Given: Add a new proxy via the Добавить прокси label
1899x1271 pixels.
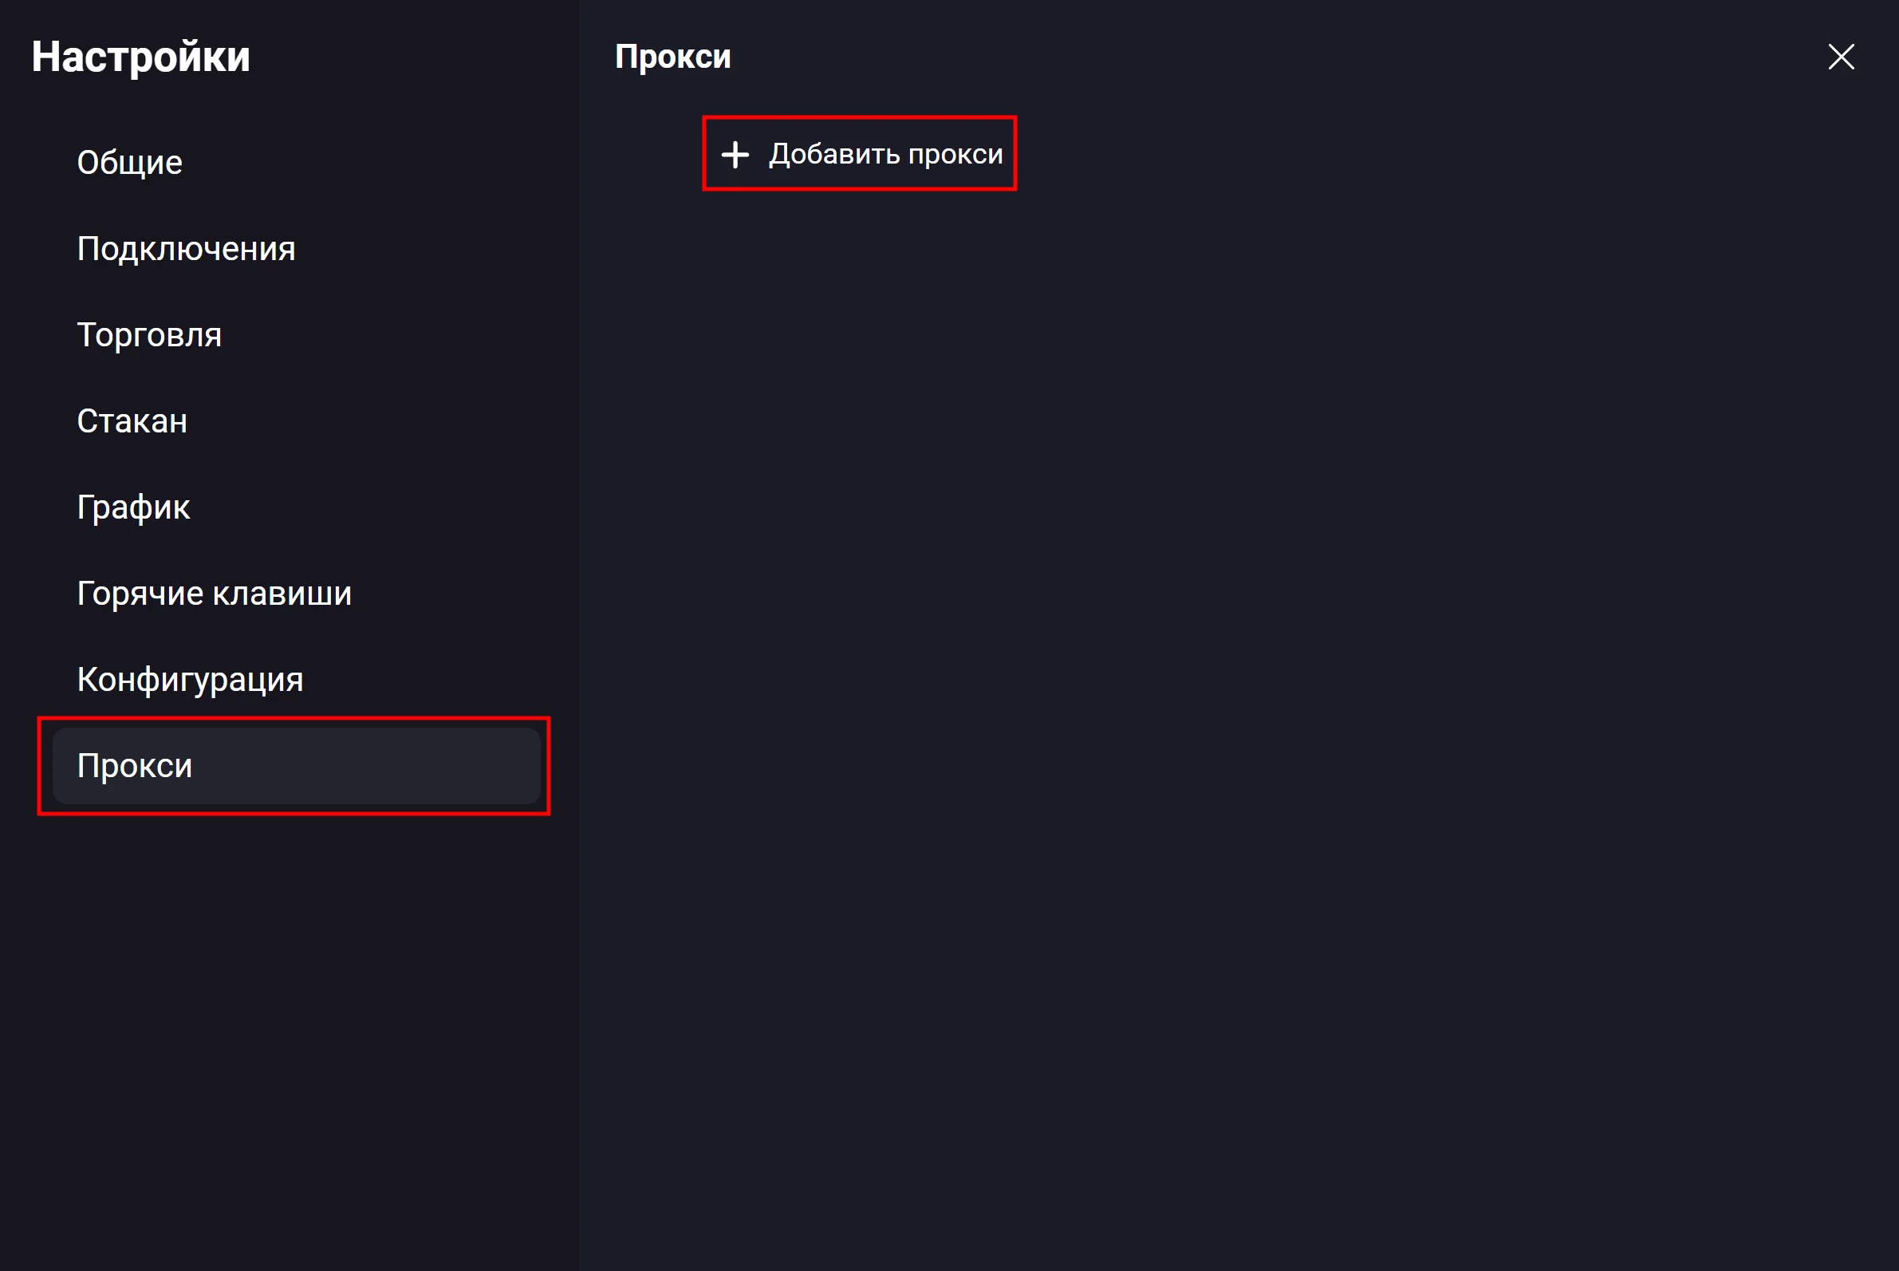Looking at the screenshot, I should (885, 154).
